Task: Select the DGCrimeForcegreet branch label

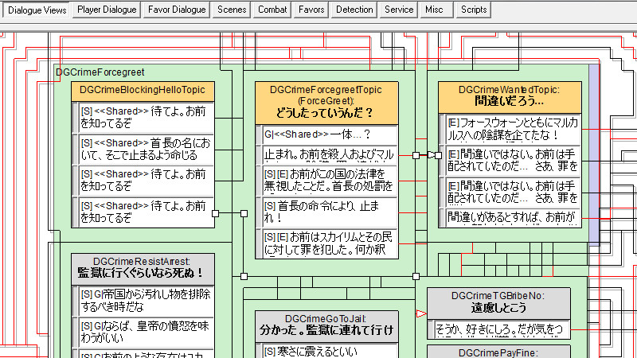Action: 100,72
